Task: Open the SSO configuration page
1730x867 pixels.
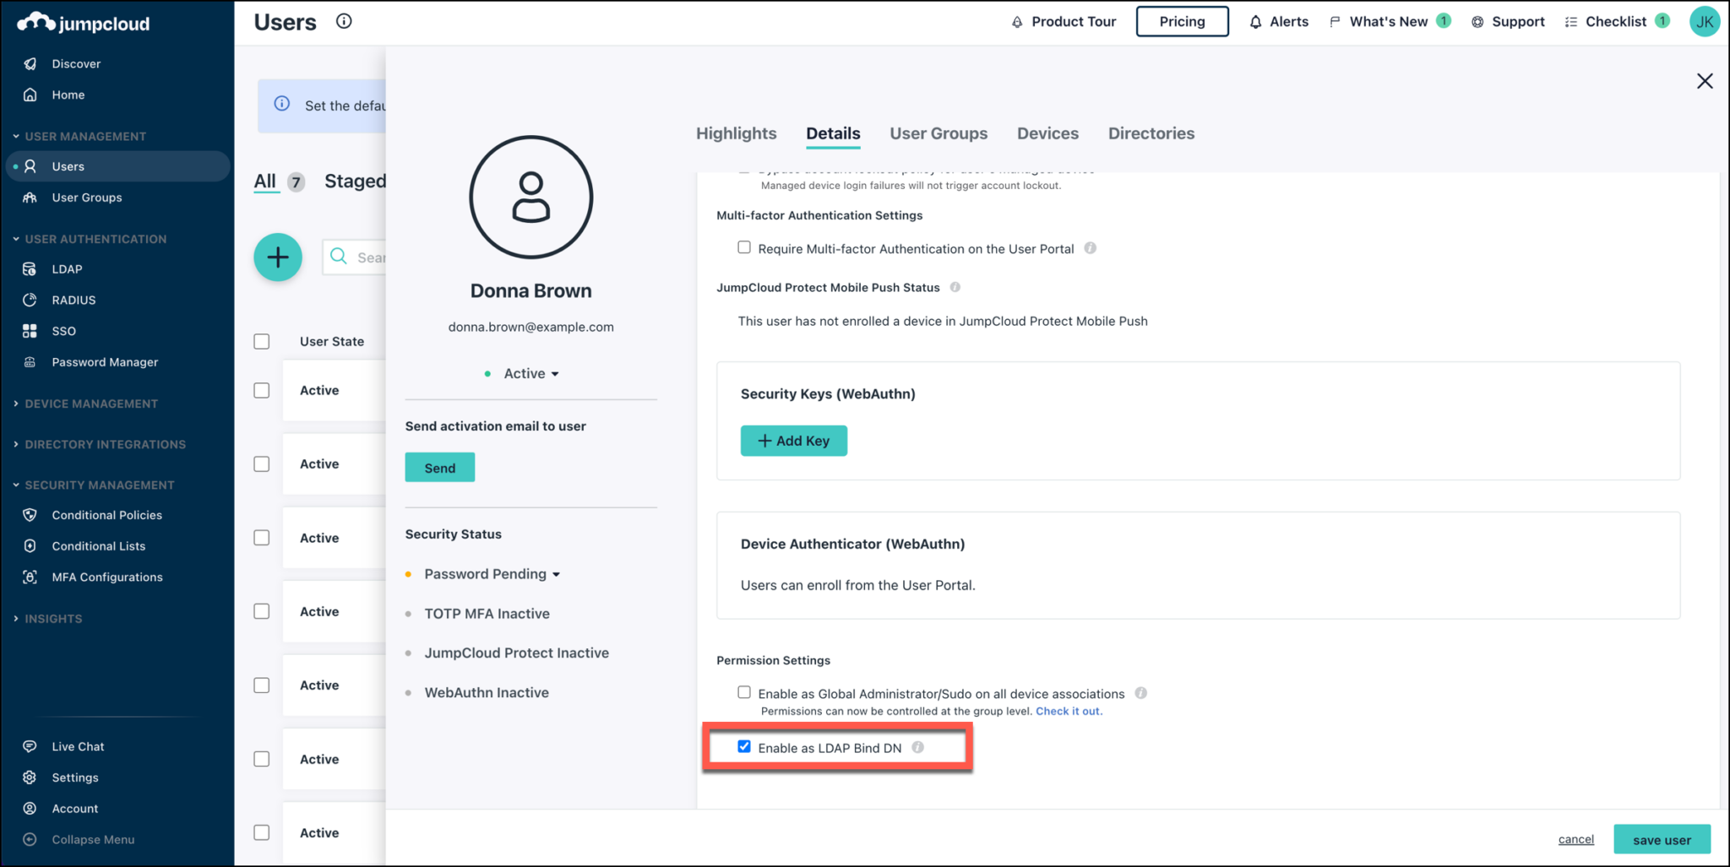Action: point(63,330)
